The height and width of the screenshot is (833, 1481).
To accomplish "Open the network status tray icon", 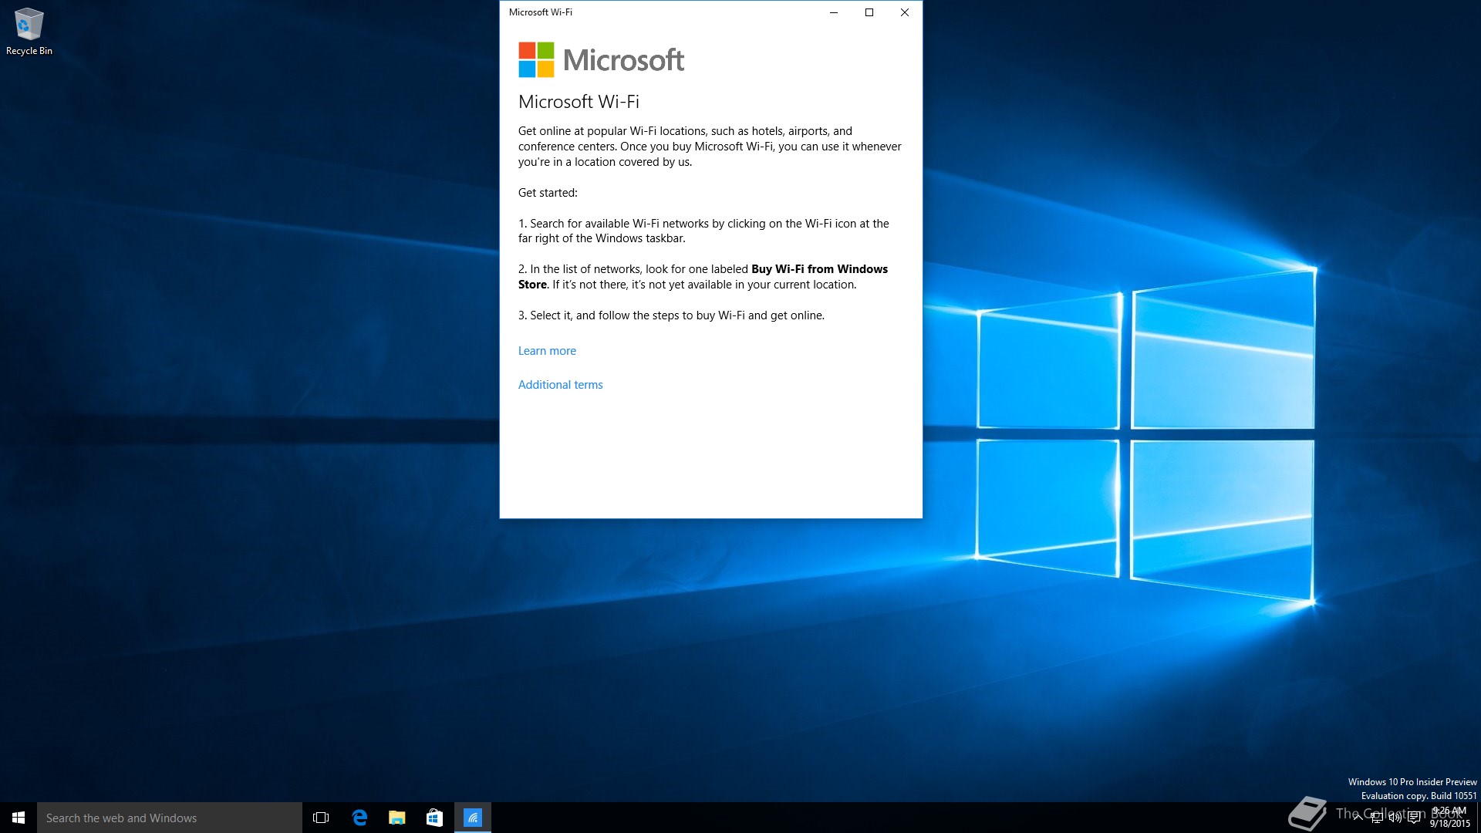I will point(1377,818).
